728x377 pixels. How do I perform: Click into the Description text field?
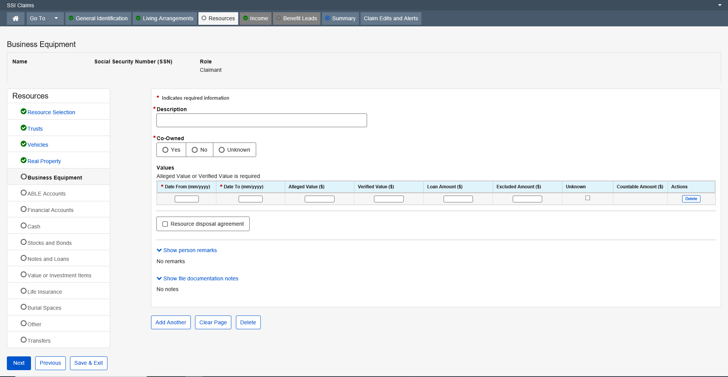[262, 120]
